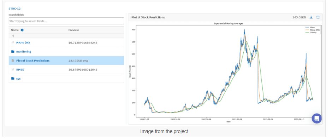The height and width of the screenshot is (138, 332).
Task: Click the file icon beside Plot of Stock Predictions
Action: pyautogui.click(x=13, y=61)
